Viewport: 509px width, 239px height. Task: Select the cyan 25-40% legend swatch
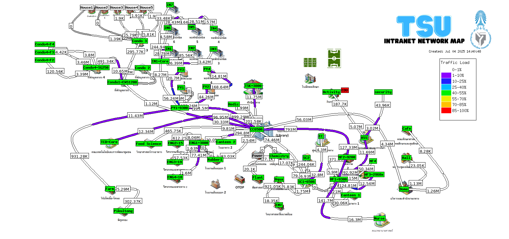[446, 87]
